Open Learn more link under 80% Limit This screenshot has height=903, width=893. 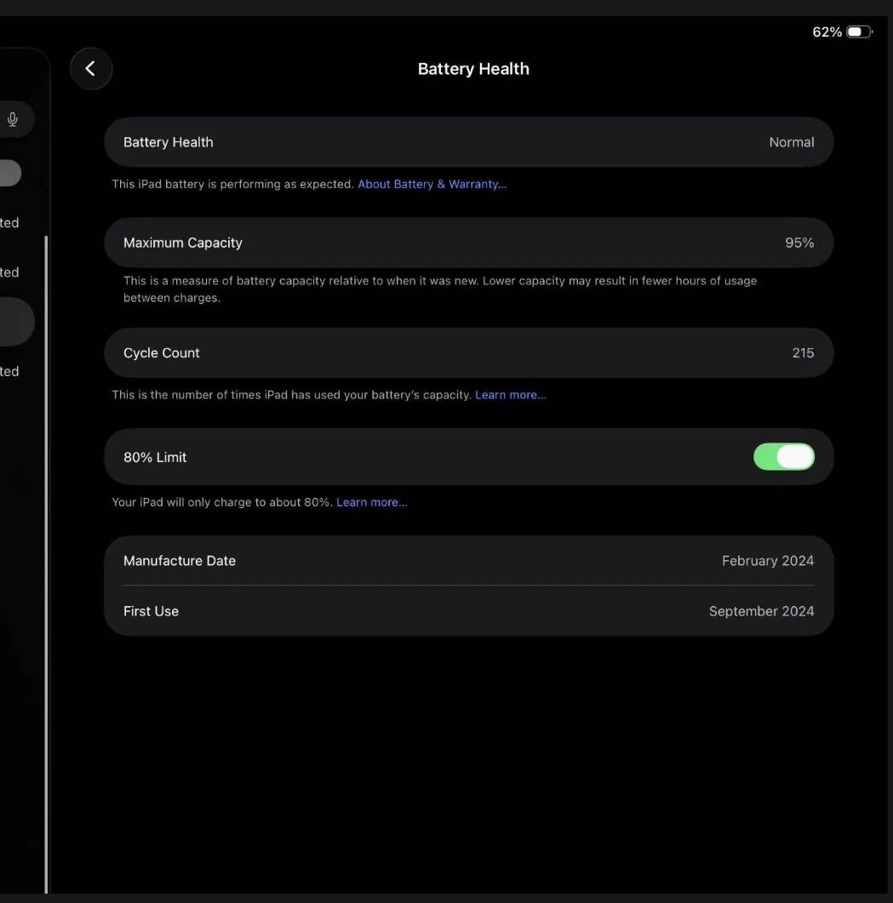tap(371, 502)
